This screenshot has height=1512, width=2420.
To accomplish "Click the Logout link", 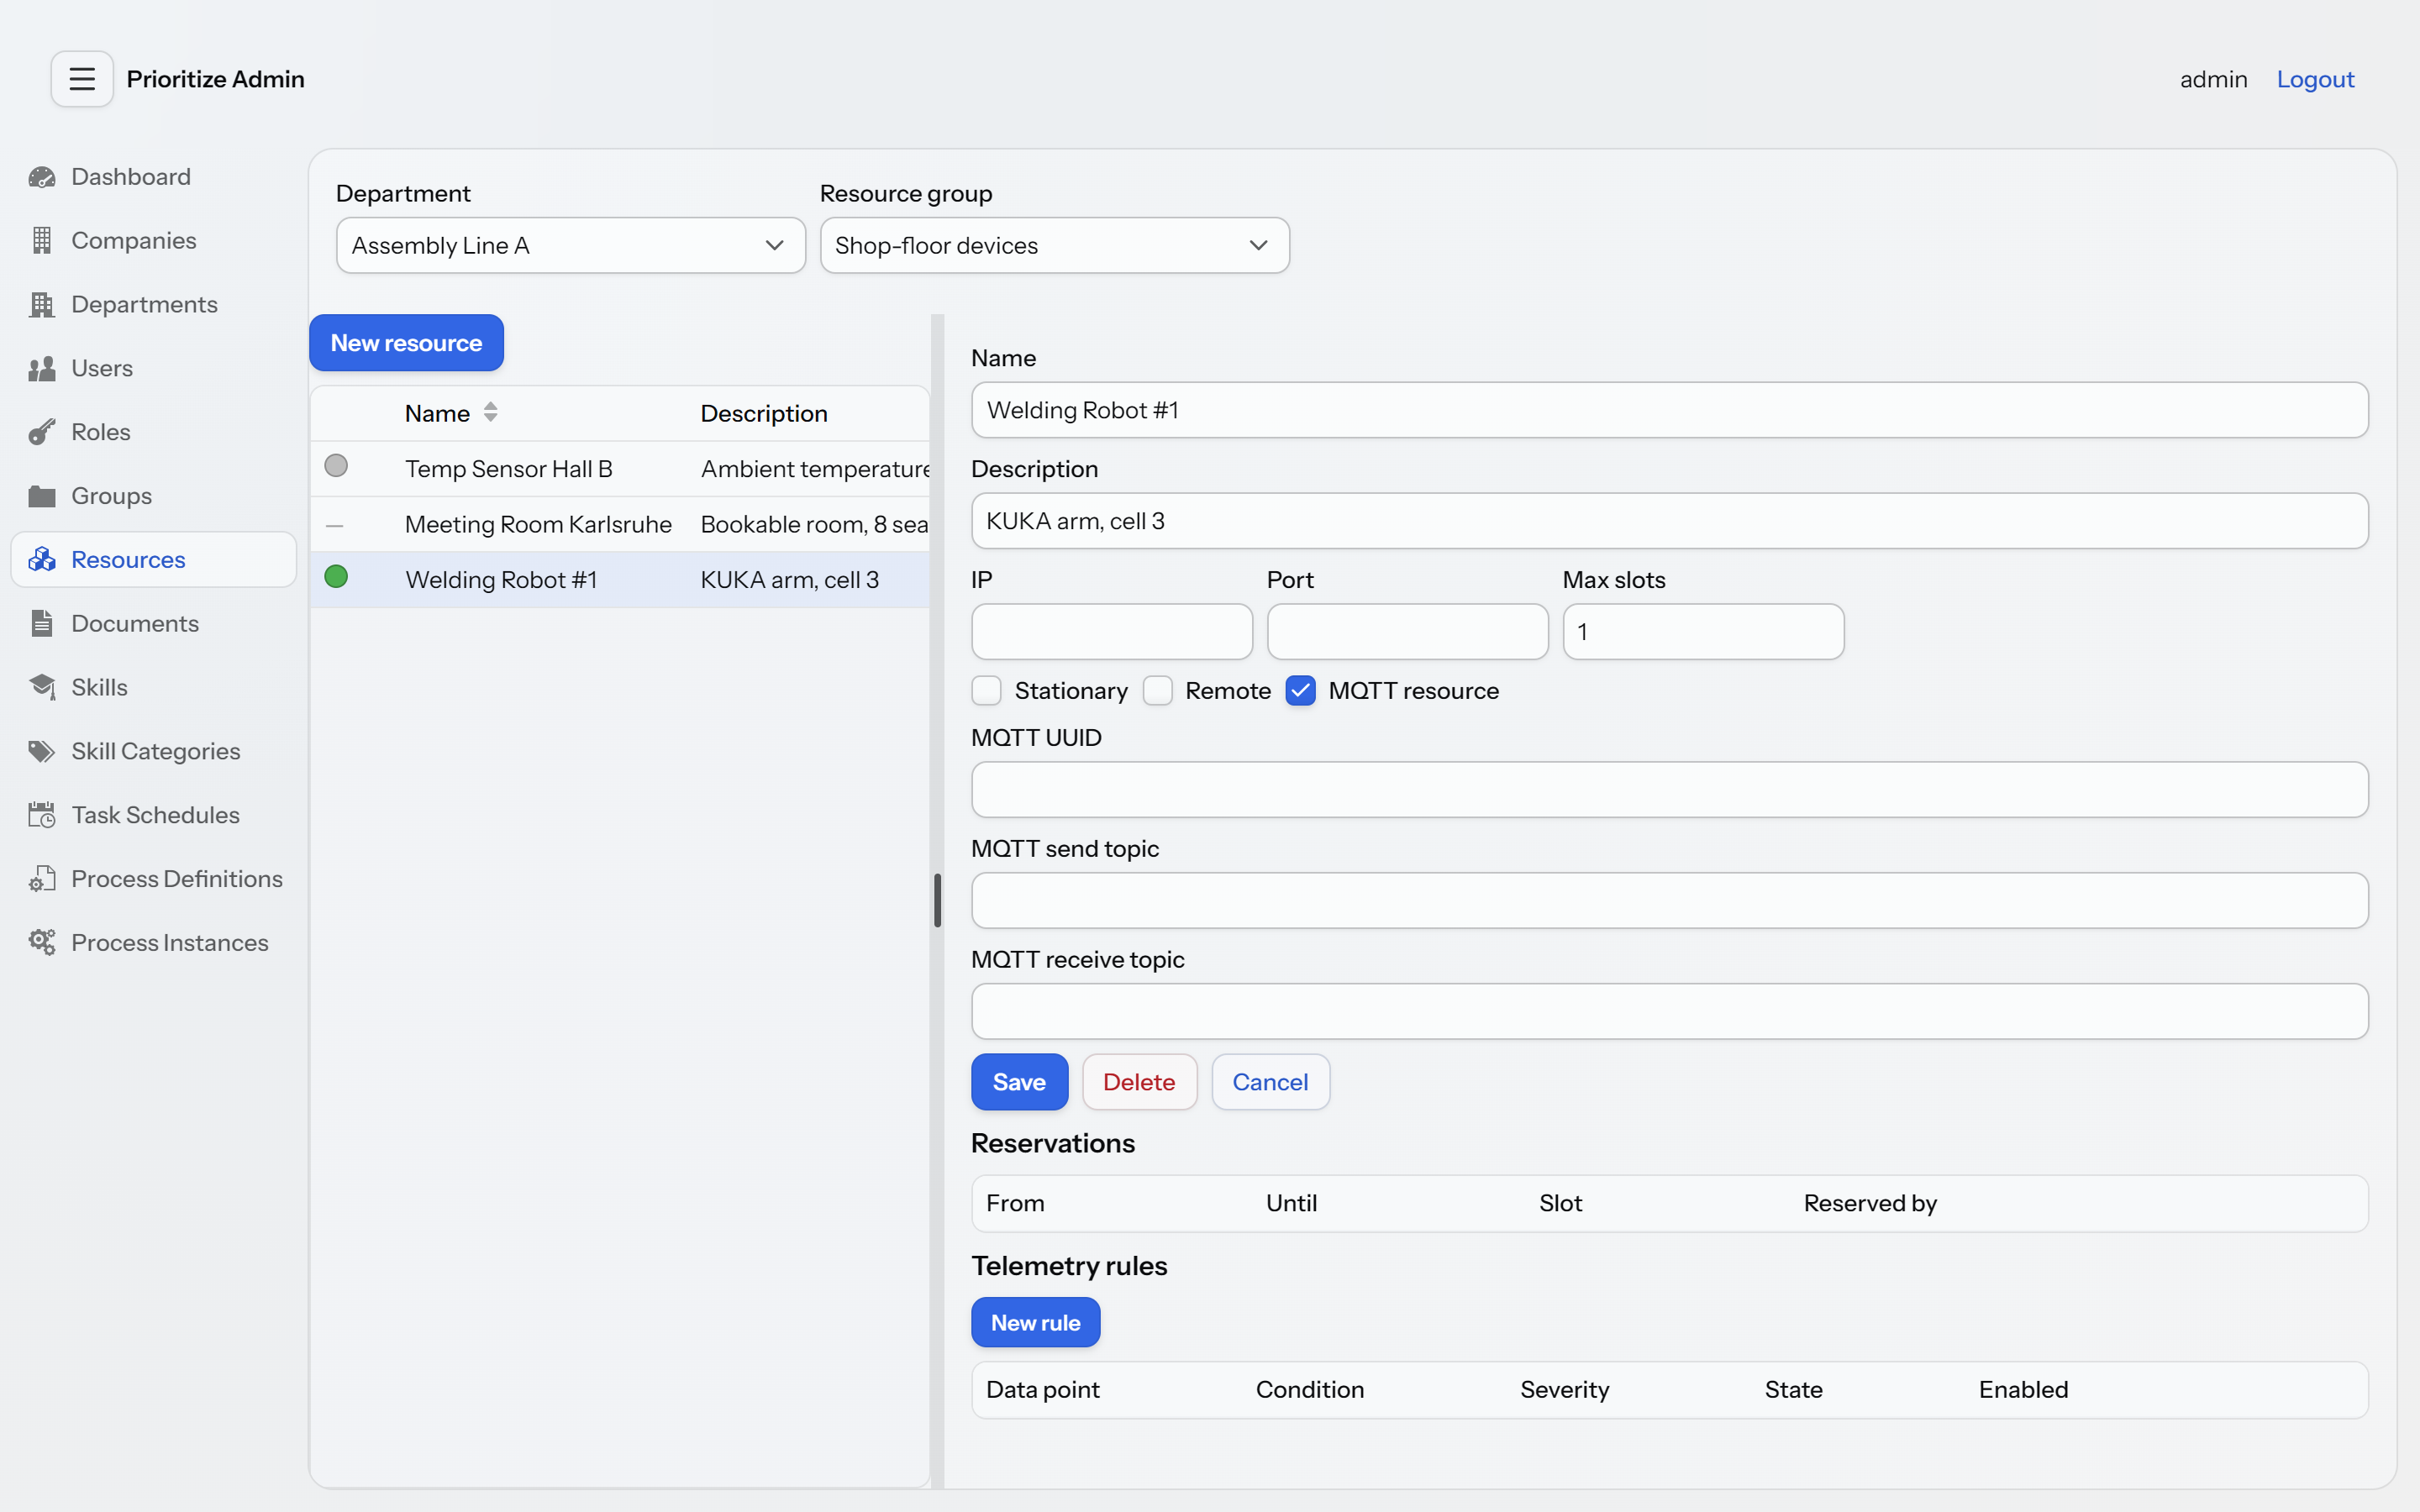I will [2315, 79].
